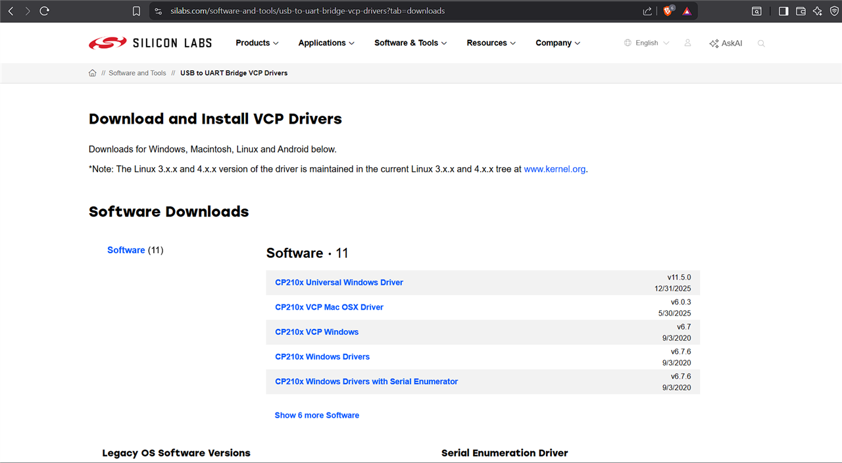842x463 pixels.
Task: Open tab search icon in toolbar
Action: (x=757, y=11)
